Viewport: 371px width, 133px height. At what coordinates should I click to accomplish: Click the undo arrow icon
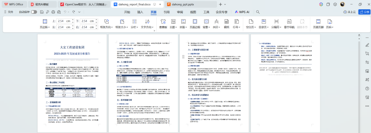[65, 12]
